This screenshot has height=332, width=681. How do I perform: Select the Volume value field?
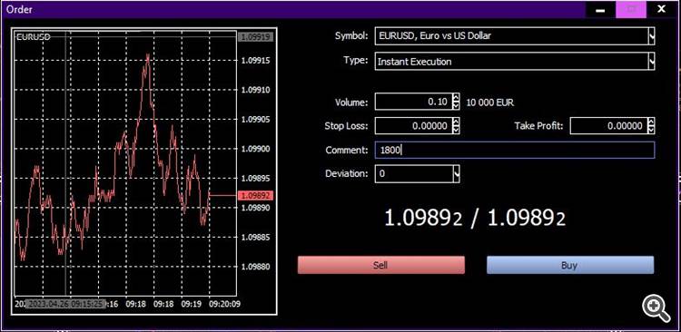pos(413,102)
